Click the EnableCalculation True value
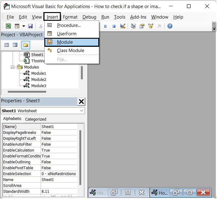Screen dimensions: 217x199 [59, 150]
